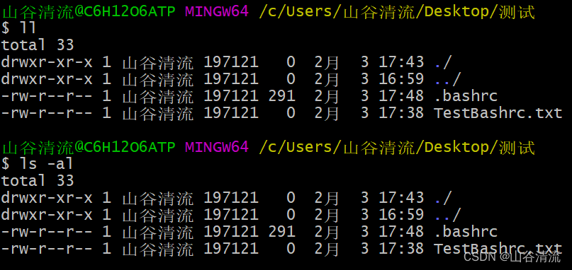The height and width of the screenshot is (270, 572).
Task: Click the "../" entry in the ls -al output
Action: [x=447, y=215]
